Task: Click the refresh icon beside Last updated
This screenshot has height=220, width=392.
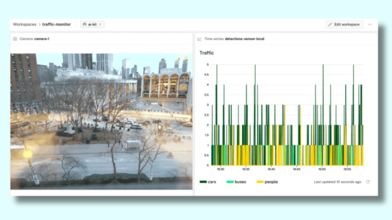Action: [x=368, y=182]
